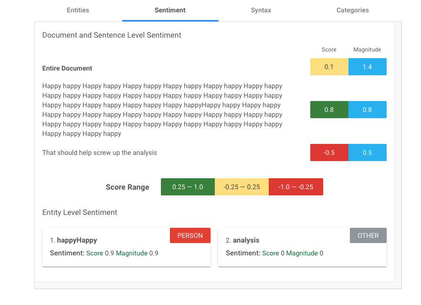The width and height of the screenshot is (421, 305).
Task: Click the yellow 0.1 document score box
Action: click(x=329, y=67)
